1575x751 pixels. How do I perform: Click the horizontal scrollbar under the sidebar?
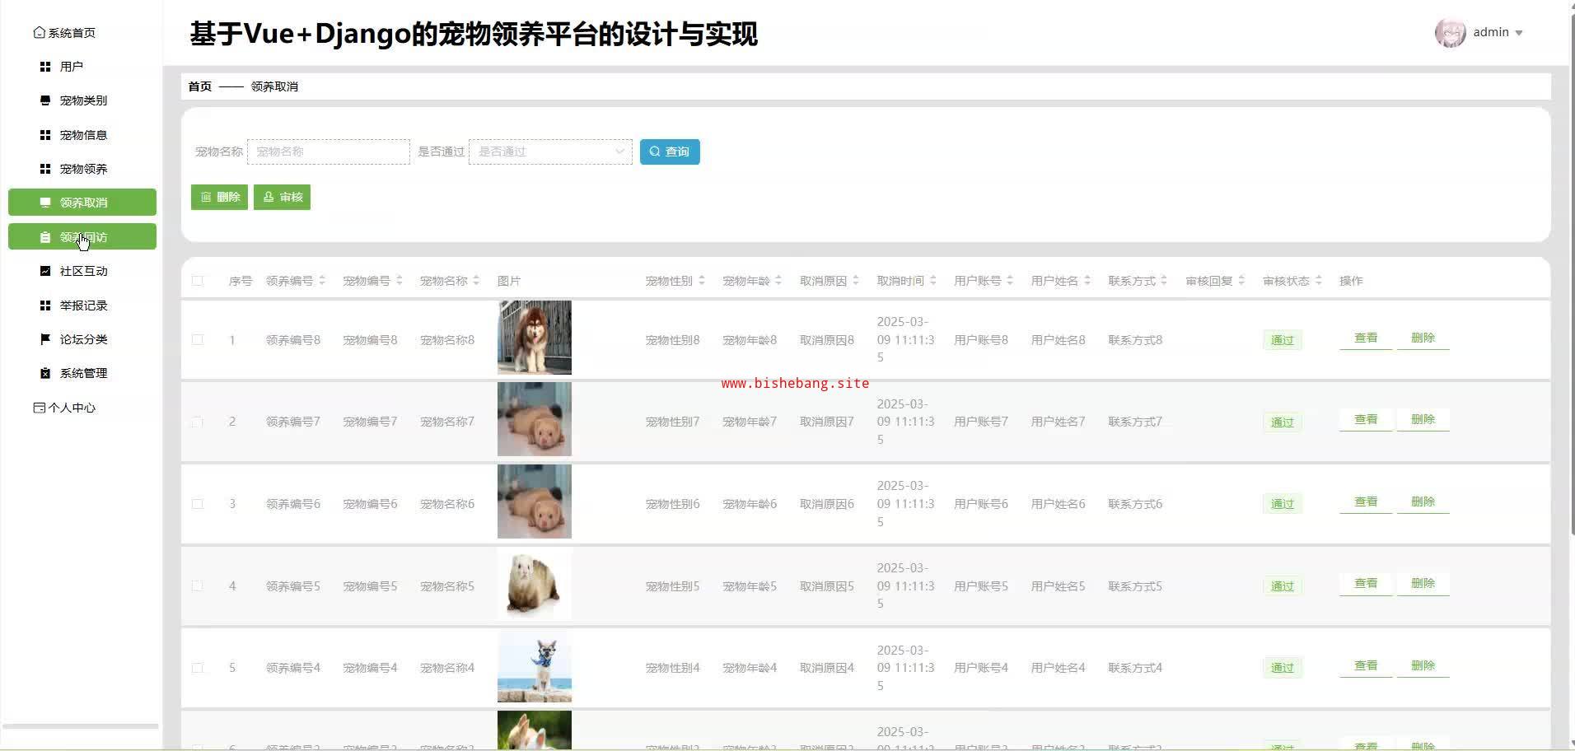click(81, 726)
